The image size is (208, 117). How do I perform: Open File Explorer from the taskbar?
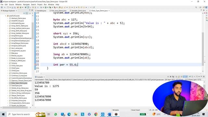(76, 114)
